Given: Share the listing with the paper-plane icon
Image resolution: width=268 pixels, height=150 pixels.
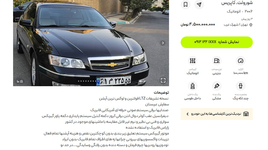Looking at the screenshot, I should coord(199,4).
